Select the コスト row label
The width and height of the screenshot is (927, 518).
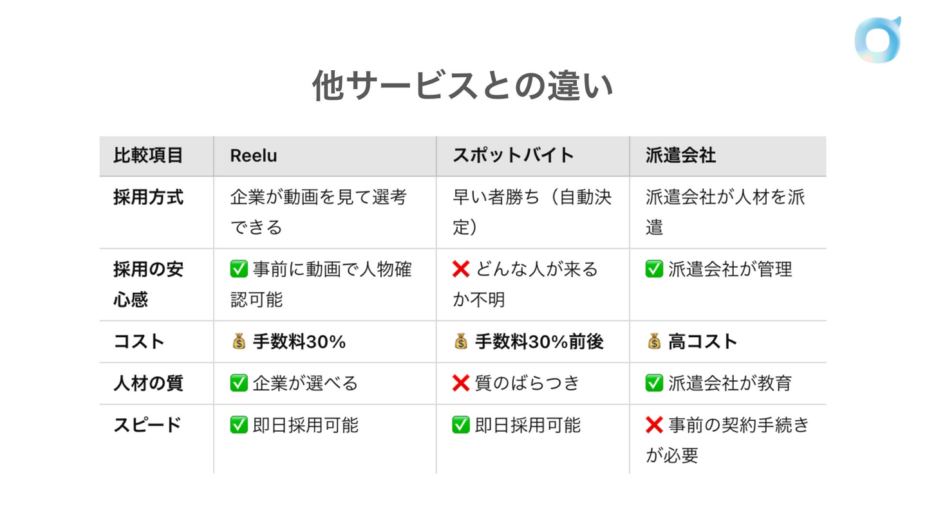(139, 342)
